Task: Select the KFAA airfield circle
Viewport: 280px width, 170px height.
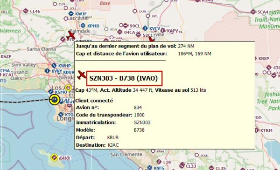Action: click(153, 151)
